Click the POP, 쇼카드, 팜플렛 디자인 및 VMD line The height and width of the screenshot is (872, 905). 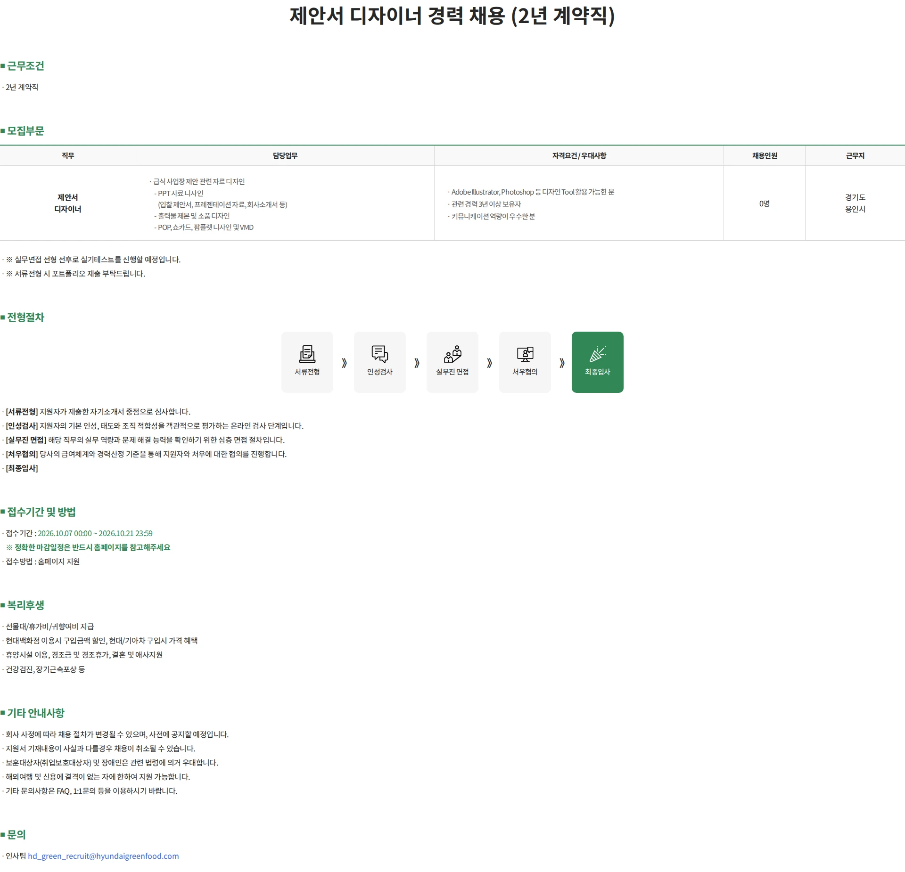[204, 227]
